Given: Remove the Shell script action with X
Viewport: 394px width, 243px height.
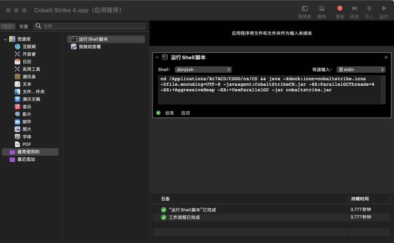Looking at the screenshot, I should [x=386, y=57].
